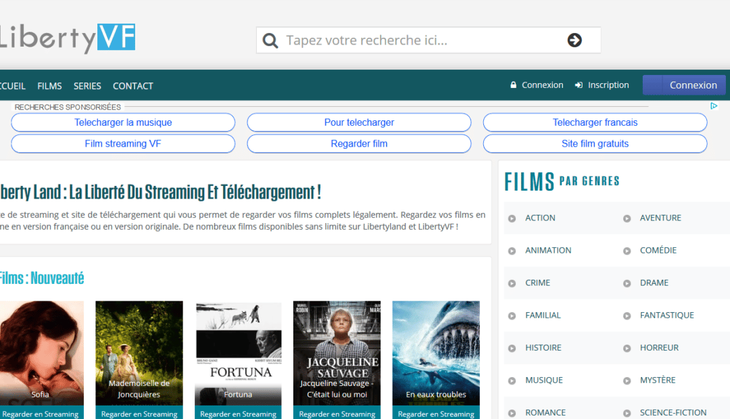Open the HISTOIRE genre

pos(543,348)
